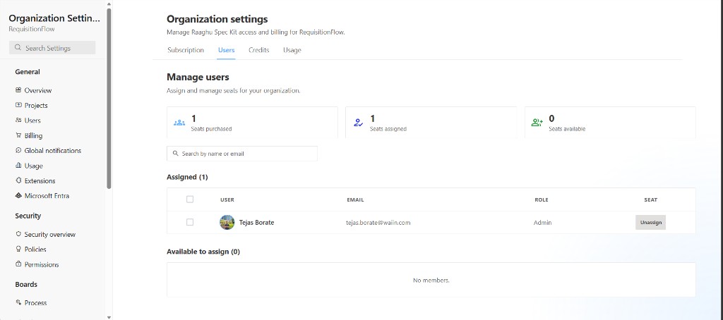Focus the Search Settings field

tap(52, 48)
